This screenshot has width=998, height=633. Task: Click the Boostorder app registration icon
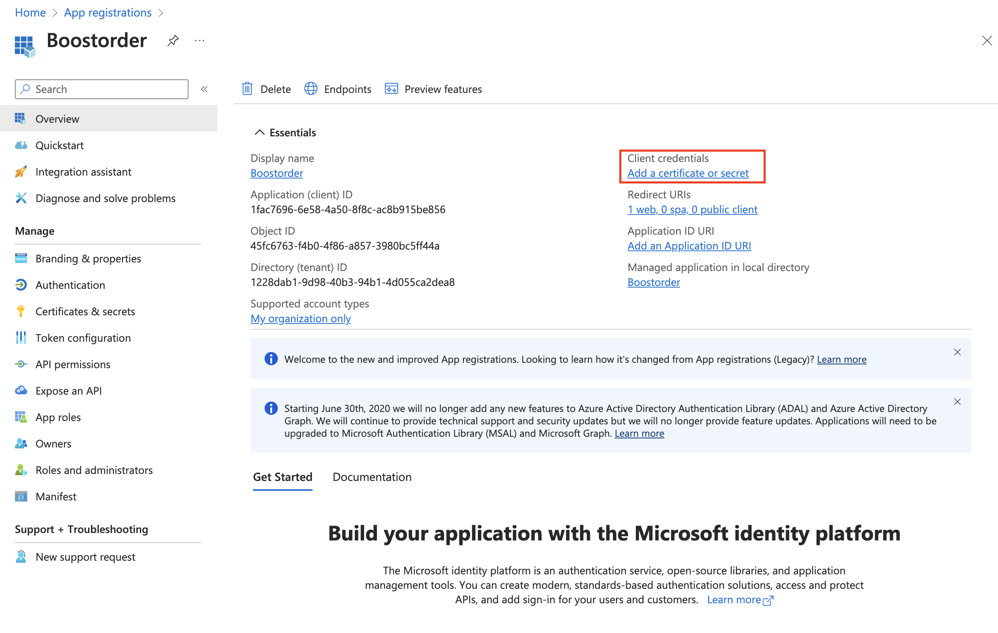(x=25, y=46)
